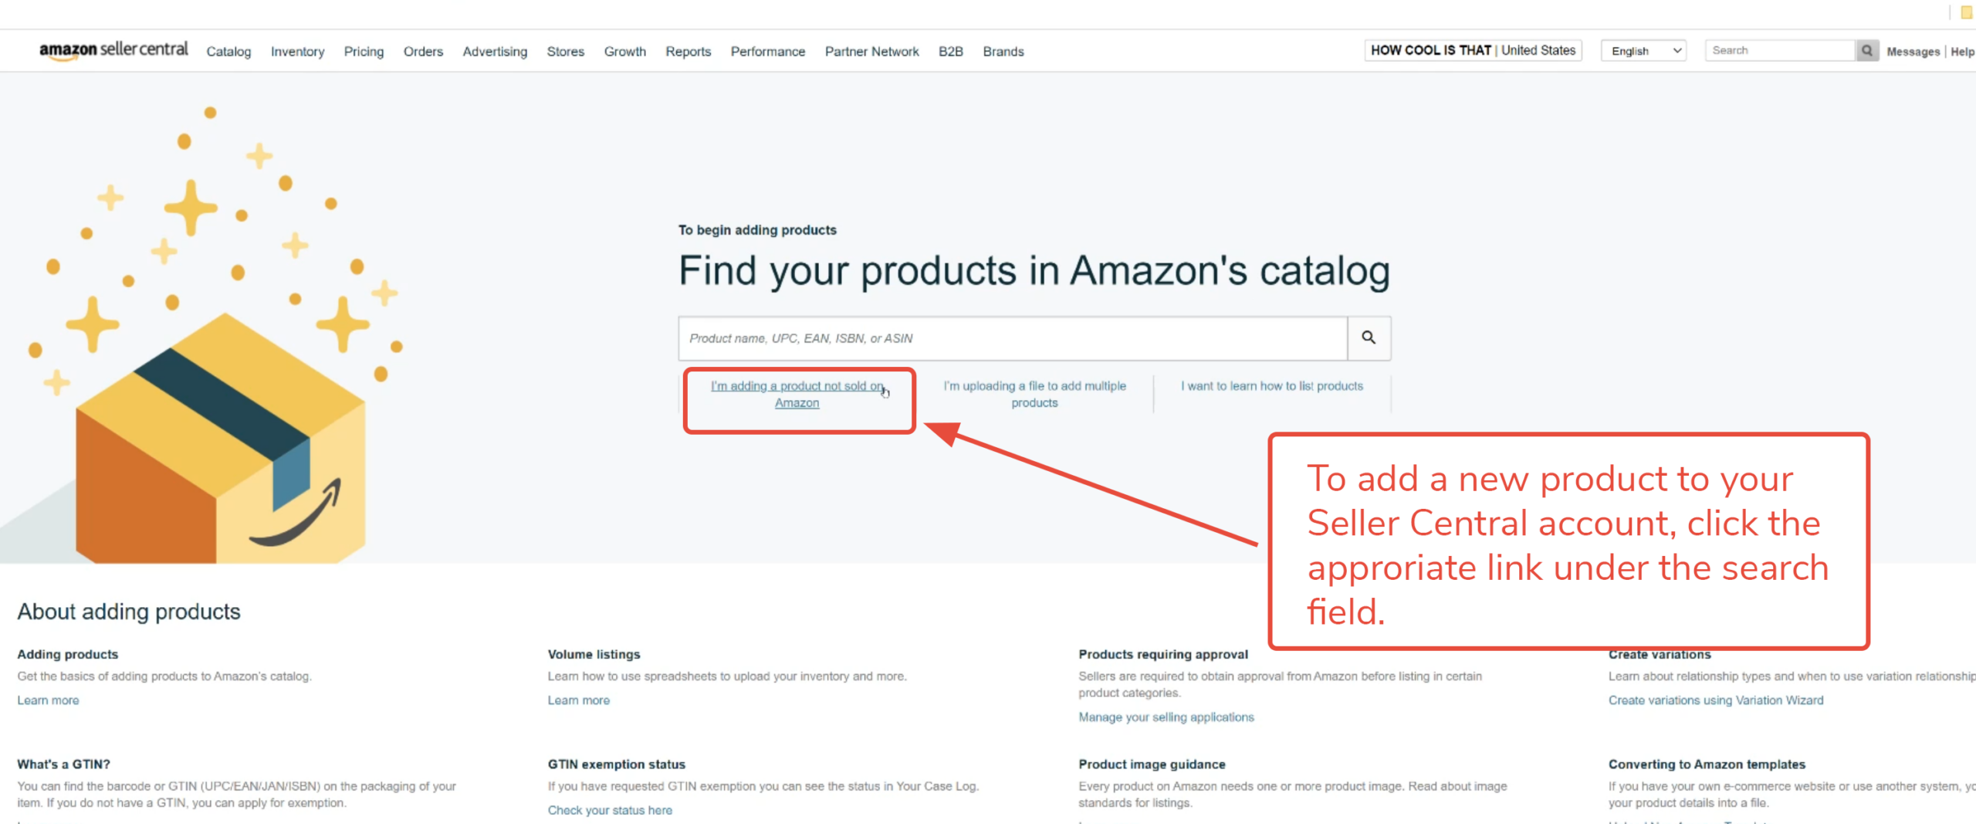
Task: Open the Brands menu
Action: [x=1003, y=52]
